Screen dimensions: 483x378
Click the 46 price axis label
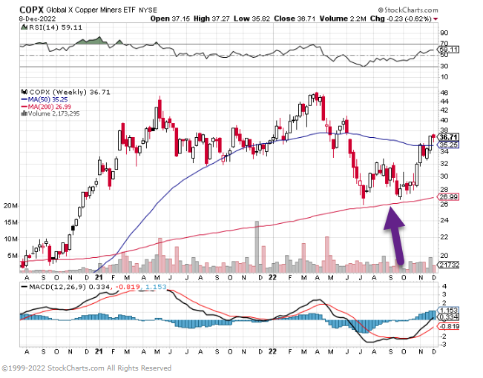coord(444,93)
